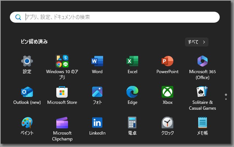Open Microsoft Clipchamp video editor
Viewport: 234px width, 147px height.
coord(62,129)
